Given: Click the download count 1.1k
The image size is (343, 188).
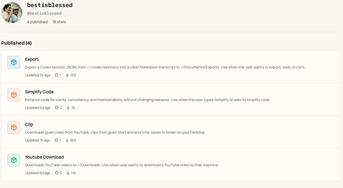Looking at the screenshot, I should (x=73, y=173).
